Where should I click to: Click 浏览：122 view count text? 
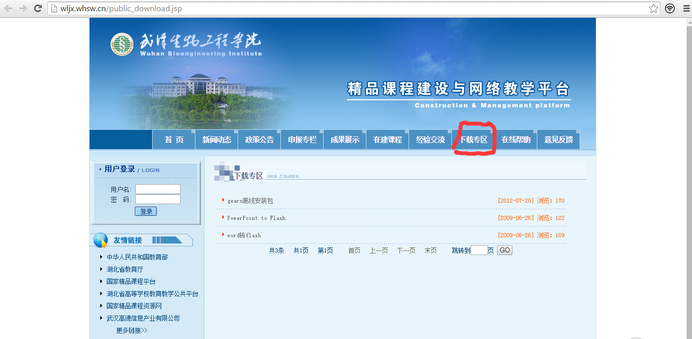tap(551, 218)
